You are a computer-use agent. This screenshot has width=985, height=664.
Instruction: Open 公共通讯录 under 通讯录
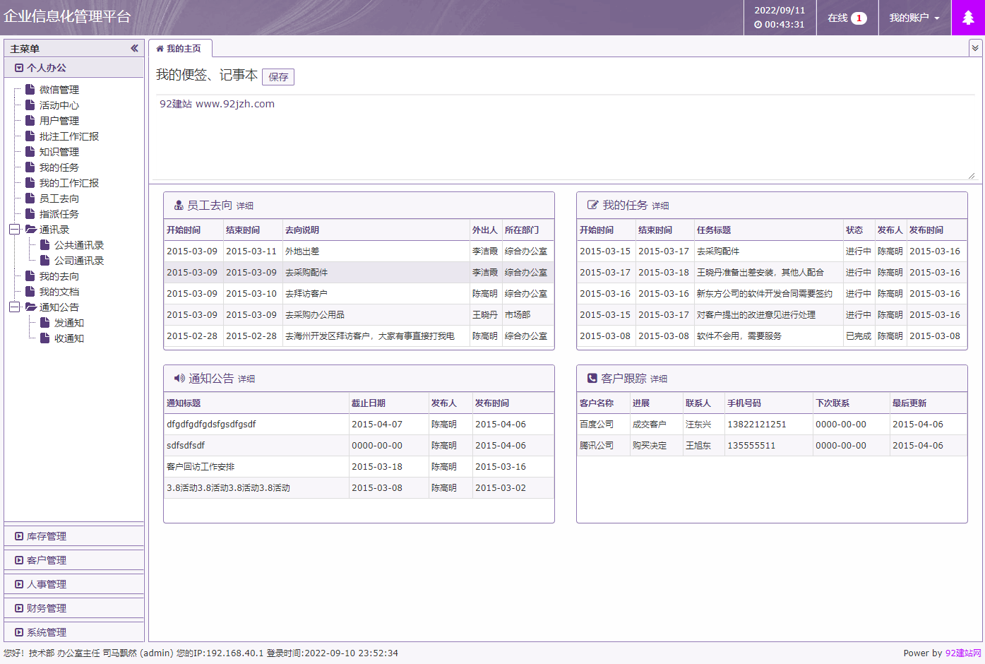pos(79,245)
